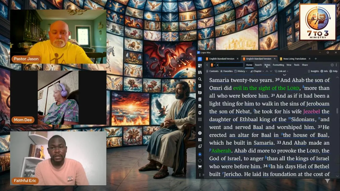Click the word Sidonians in verse 31
Viewport: 340px width, 191px height.
[303, 119]
